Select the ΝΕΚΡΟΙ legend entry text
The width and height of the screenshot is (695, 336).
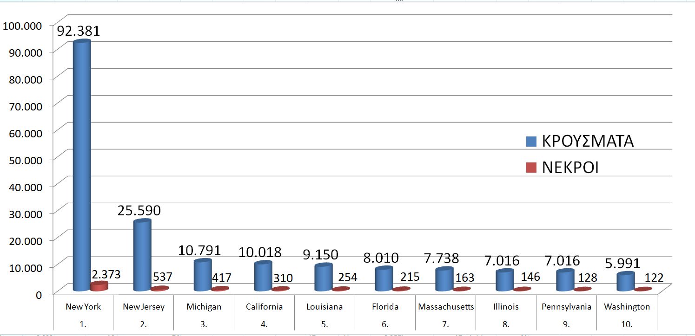coord(570,168)
